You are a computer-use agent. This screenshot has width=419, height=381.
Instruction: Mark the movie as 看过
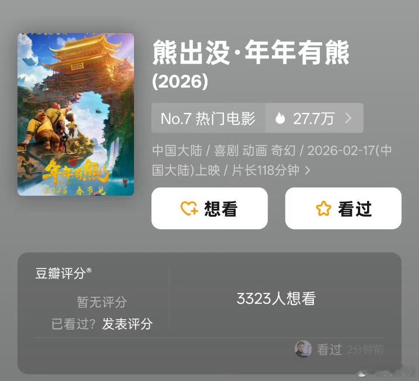[x=343, y=208]
